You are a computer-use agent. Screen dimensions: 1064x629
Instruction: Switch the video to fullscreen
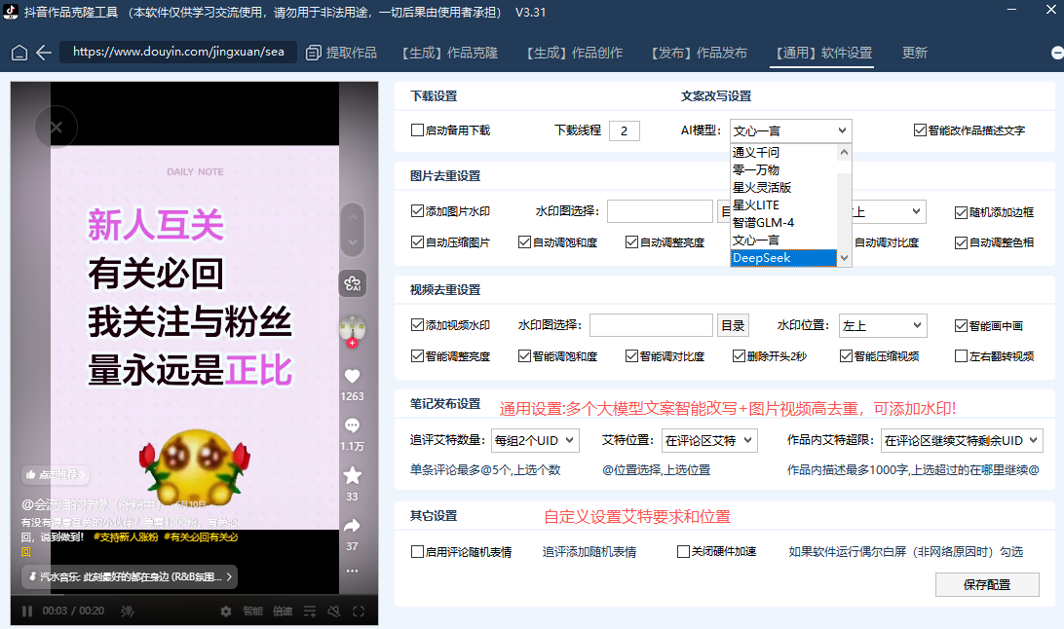[359, 611]
